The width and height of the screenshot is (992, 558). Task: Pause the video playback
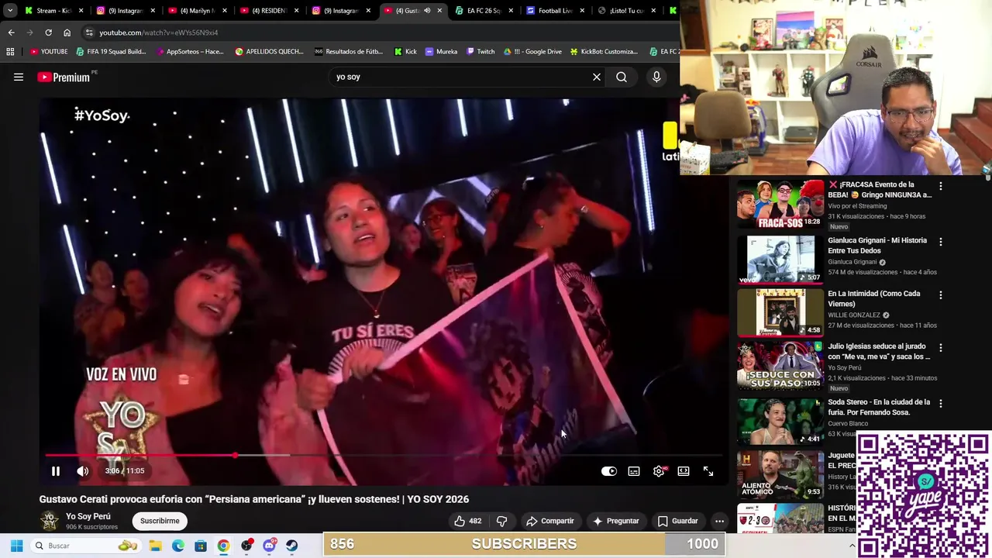56,471
